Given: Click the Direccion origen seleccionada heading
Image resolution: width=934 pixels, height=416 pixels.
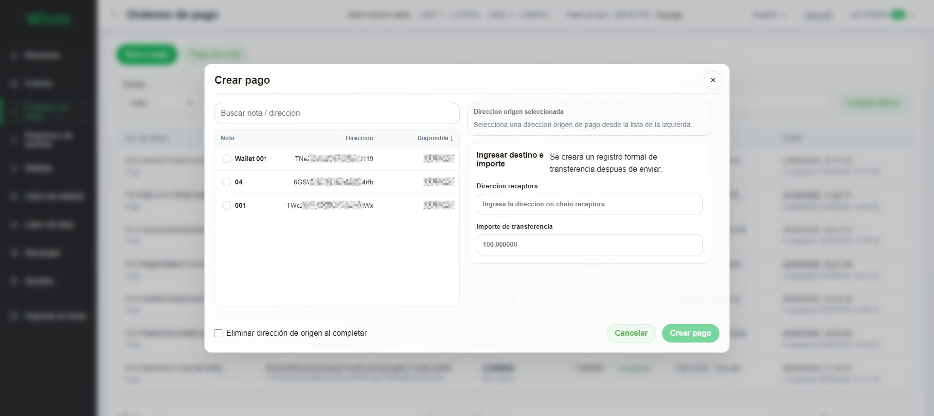Looking at the screenshot, I should 518,112.
